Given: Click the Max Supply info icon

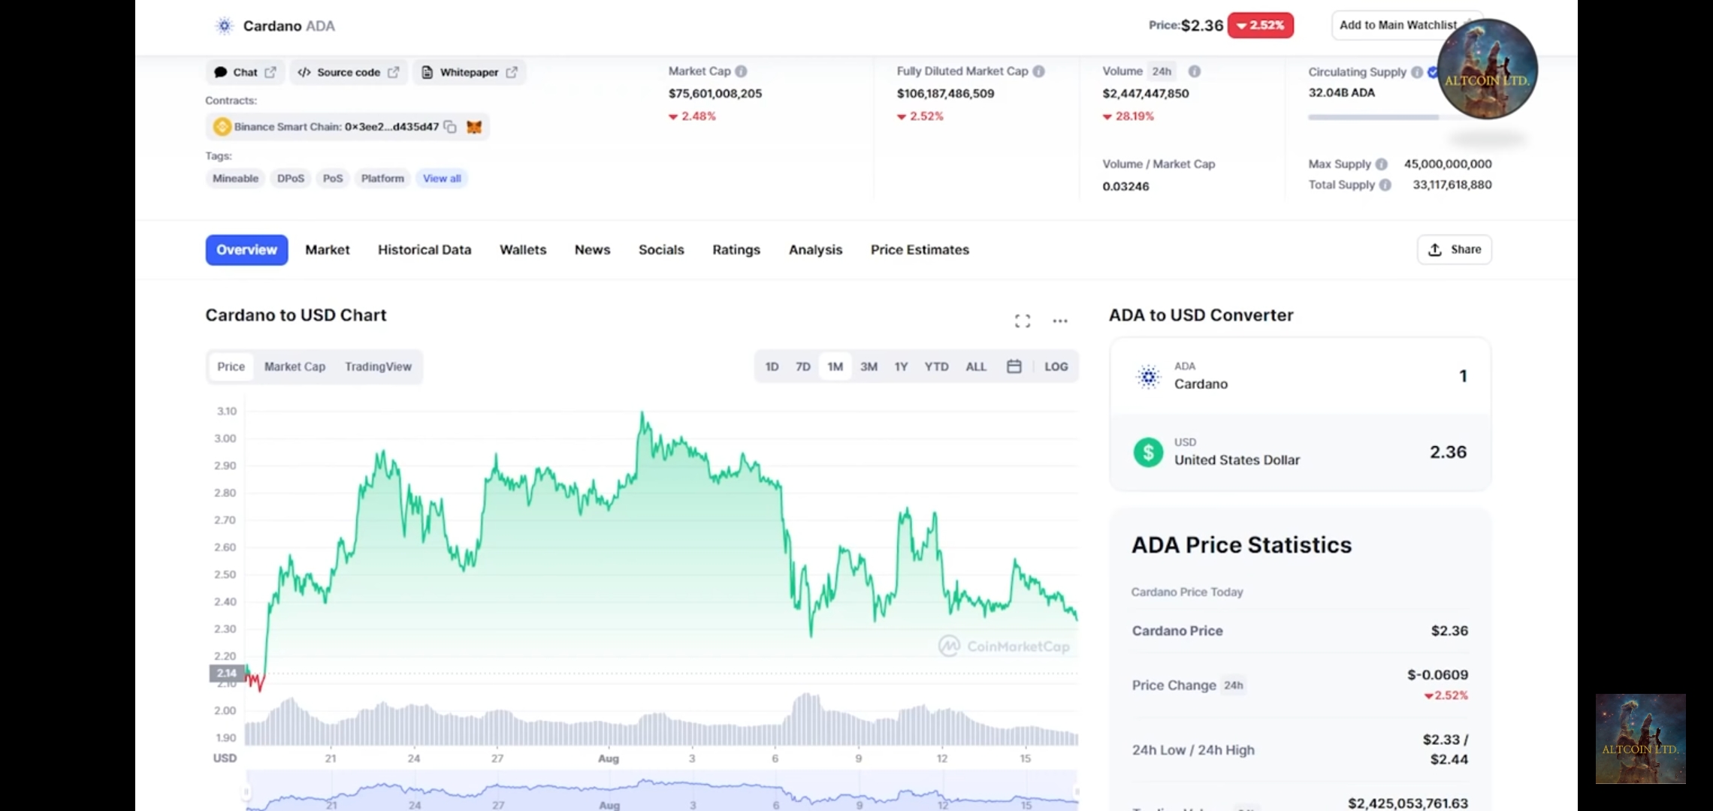Looking at the screenshot, I should [1381, 164].
